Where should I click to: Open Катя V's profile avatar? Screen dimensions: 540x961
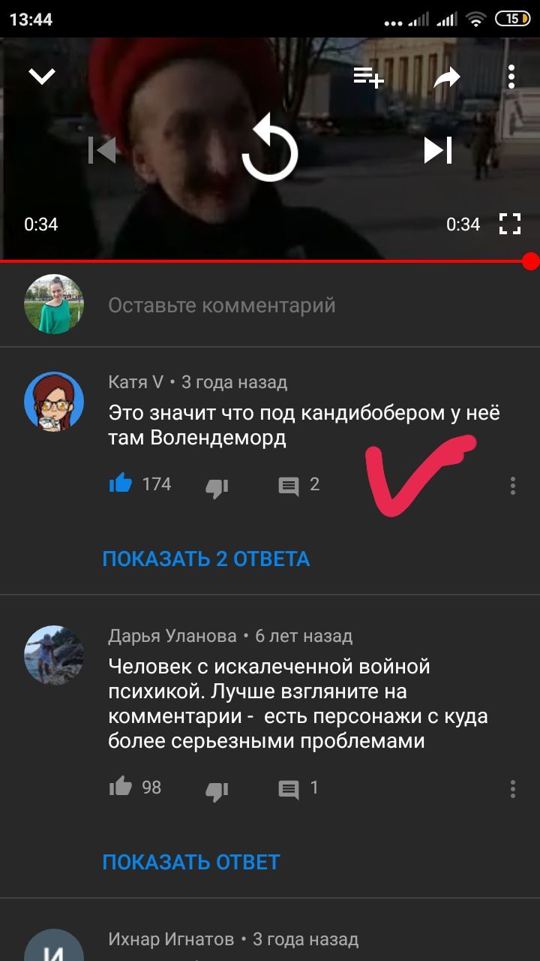[x=54, y=402]
